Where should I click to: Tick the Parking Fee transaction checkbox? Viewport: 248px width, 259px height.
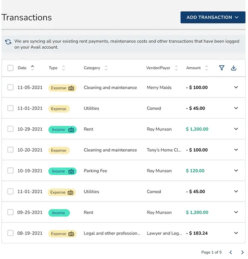(10, 171)
